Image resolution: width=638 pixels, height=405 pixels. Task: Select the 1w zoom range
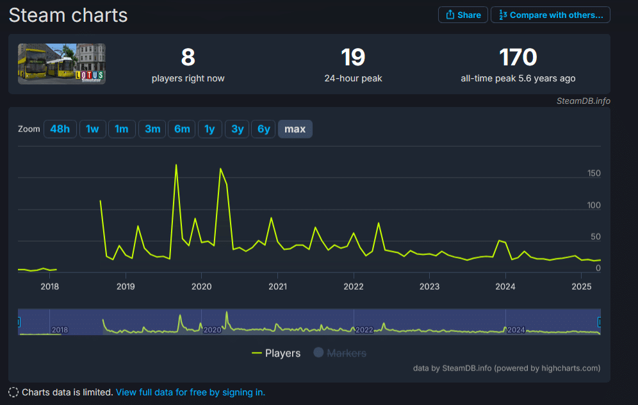click(92, 129)
